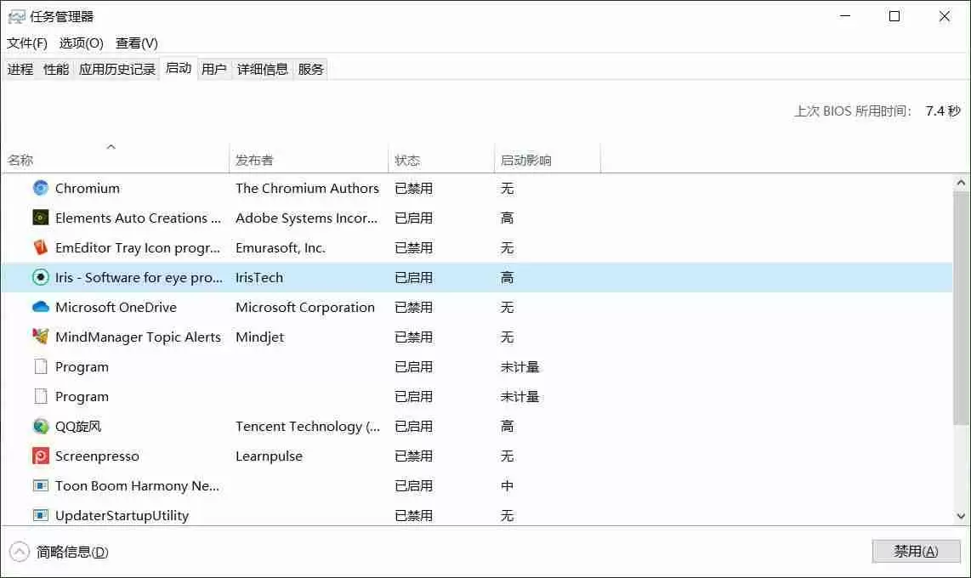Viewport: 971px width, 578px height.
Task: Click the Elements Auto Creations icon
Action: [x=40, y=218]
